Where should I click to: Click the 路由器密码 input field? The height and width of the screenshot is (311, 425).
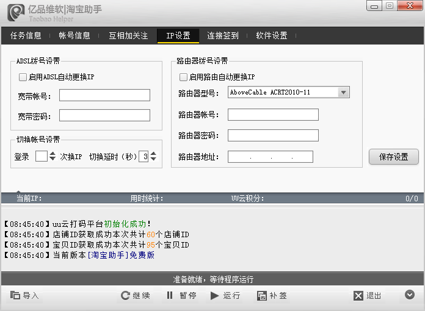click(273, 135)
